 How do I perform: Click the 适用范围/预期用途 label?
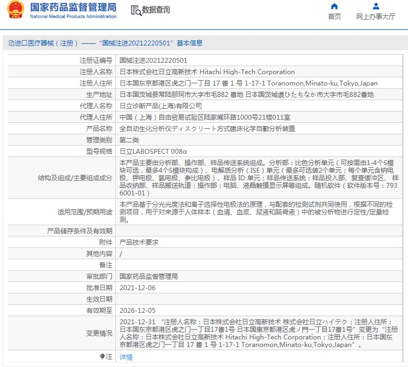[85, 212]
